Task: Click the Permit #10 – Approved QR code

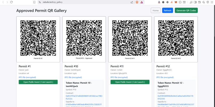Action: pyautogui.click(x=84, y=38)
